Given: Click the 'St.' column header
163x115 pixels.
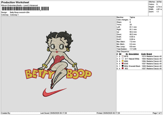Looking at the screenshot, I should click(x=127, y=54).
